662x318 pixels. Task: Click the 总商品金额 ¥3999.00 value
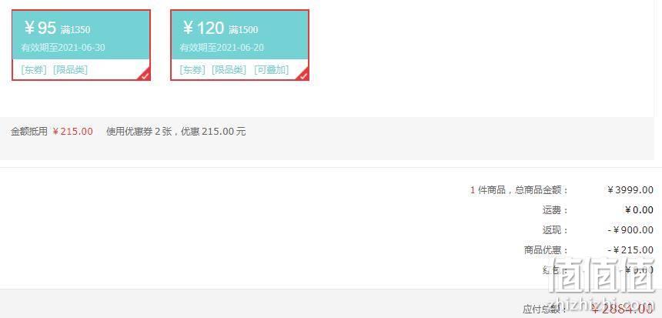click(630, 190)
